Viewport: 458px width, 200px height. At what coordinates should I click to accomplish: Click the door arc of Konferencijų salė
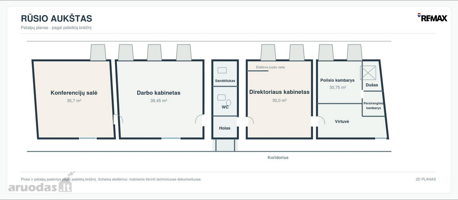[118, 119]
